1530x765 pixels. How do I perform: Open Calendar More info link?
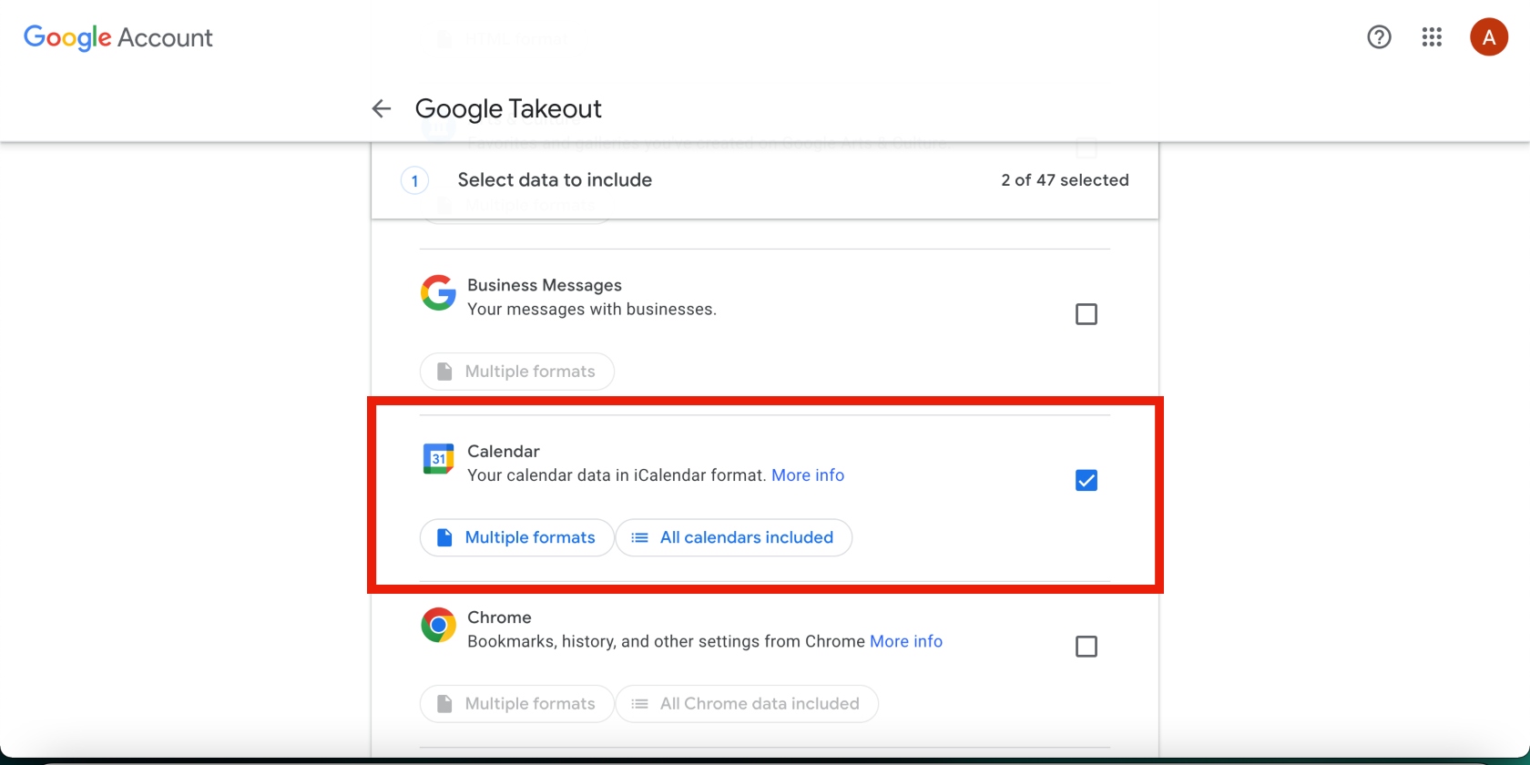coord(808,475)
